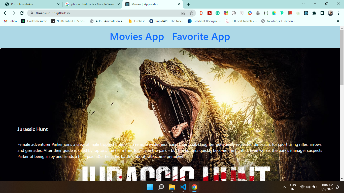
Task: Open the tab search dropdown arrow
Action: (303, 4)
